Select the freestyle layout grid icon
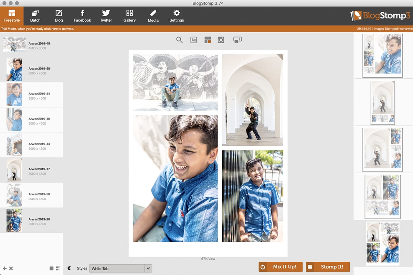 208,40
